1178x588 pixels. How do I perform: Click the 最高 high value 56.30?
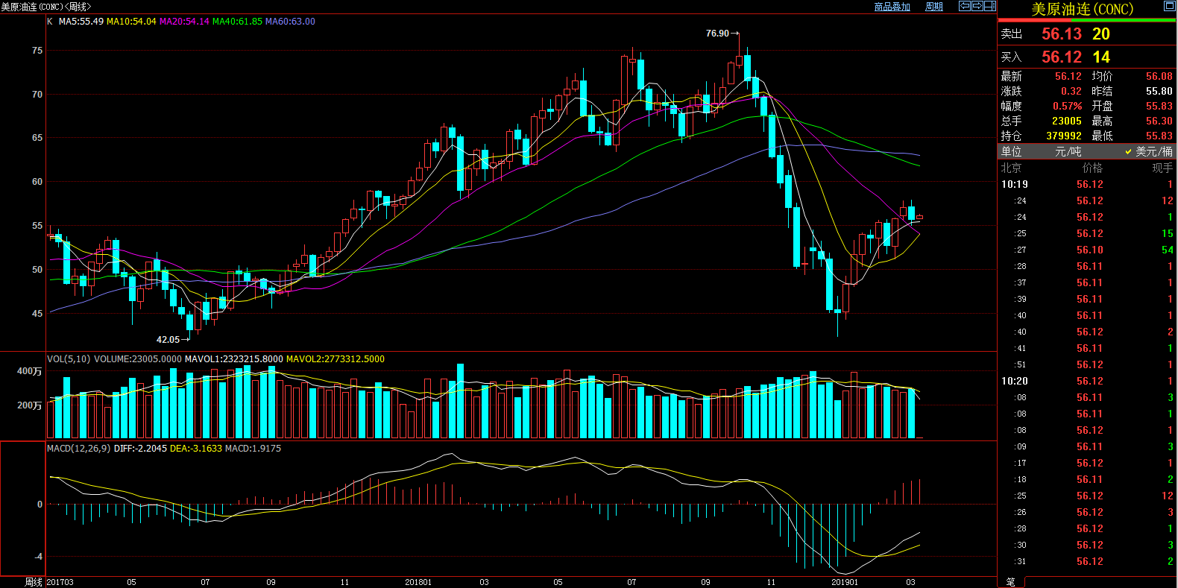point(1159,121)
